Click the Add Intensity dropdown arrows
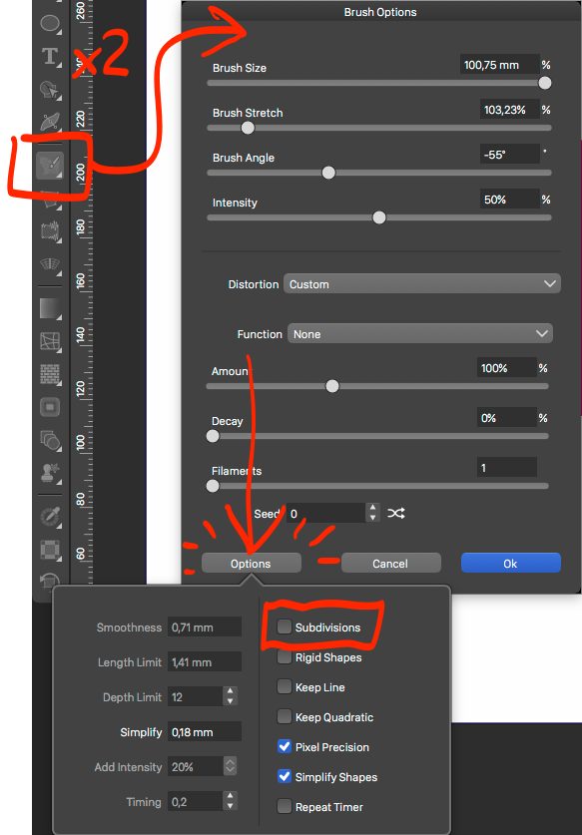This screenshot has width=582, height=835. tap(230, 766)
